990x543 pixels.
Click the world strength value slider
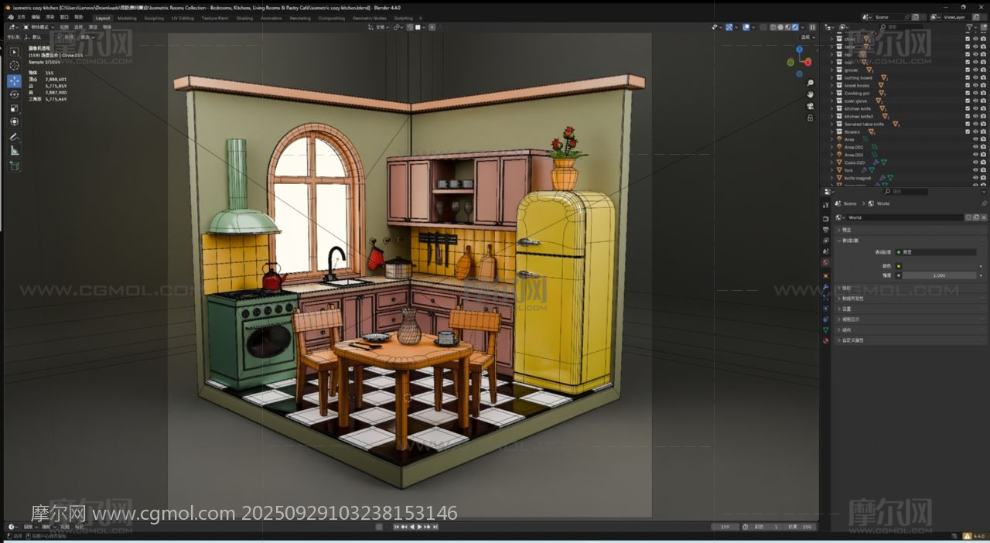click(x=938, y=275)
